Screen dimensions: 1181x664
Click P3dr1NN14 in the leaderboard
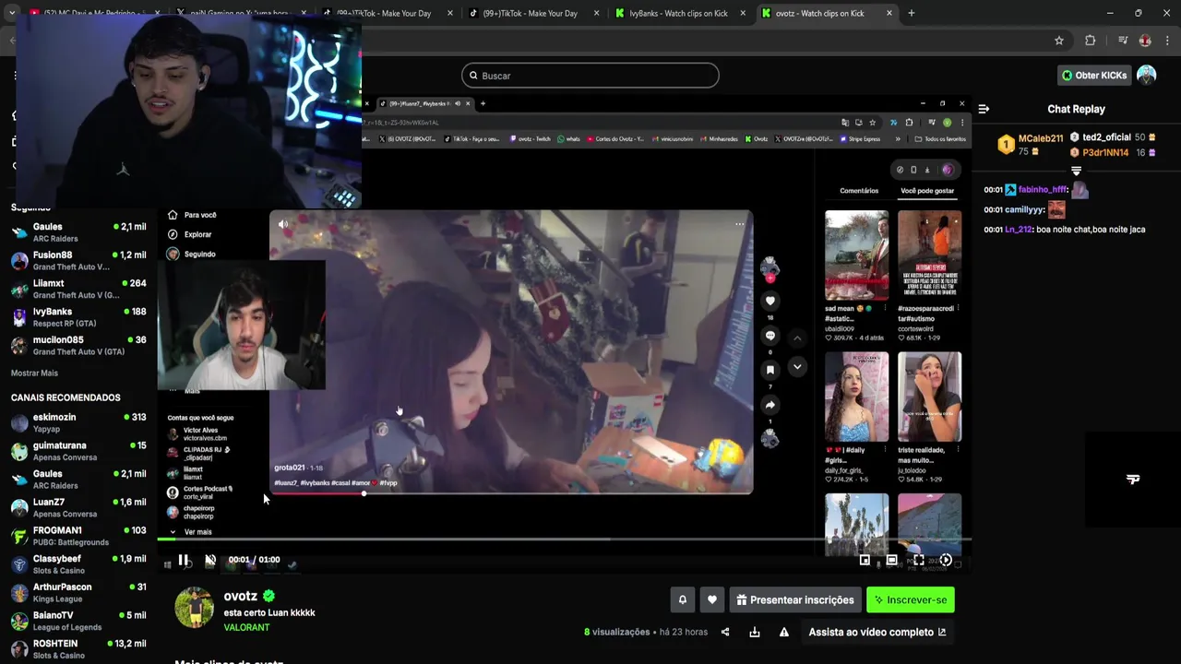tap(1105, 152)
